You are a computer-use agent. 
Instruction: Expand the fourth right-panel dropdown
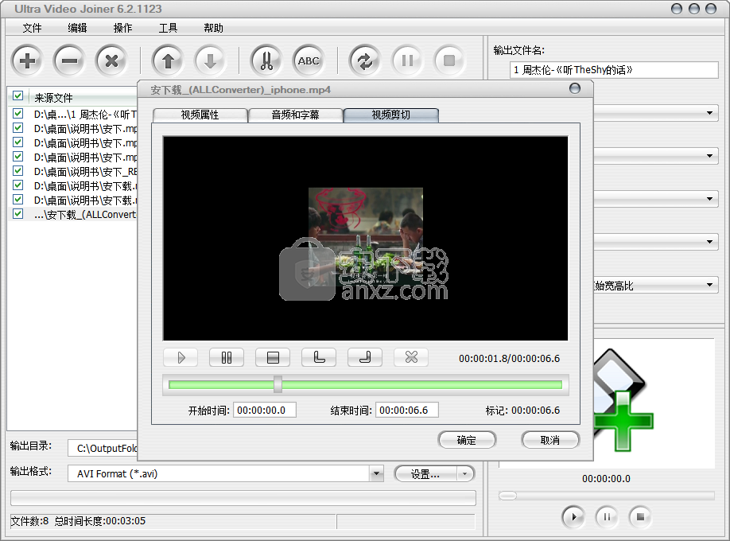coord(709,241)
